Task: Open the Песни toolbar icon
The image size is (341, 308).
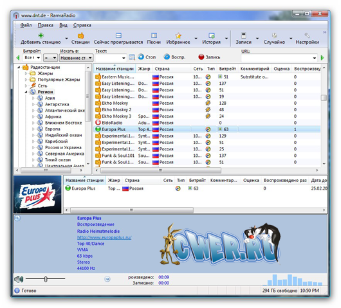Action: pyautogui.click(x=154, y=35)
